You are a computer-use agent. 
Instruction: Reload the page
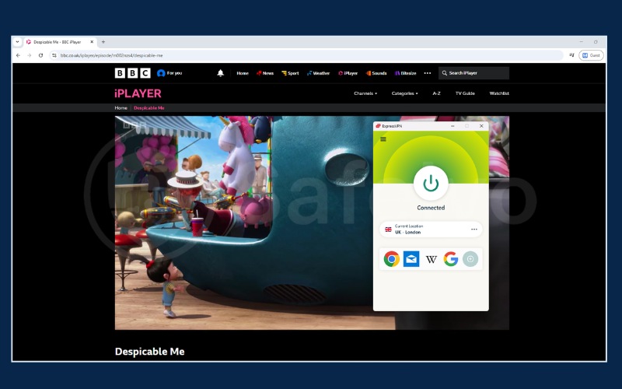click(40, 55)
